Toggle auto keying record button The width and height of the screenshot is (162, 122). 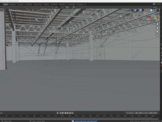(58, 113)
